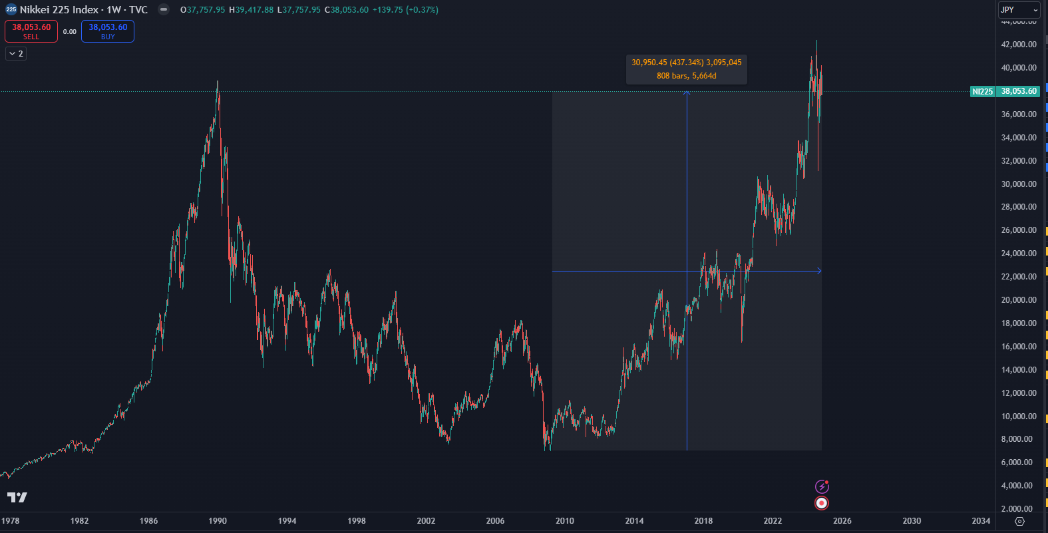Click the 22,000.00 price axis label
The height and width of the screenshot is (533, 1048).
(x=1019, y=277)
